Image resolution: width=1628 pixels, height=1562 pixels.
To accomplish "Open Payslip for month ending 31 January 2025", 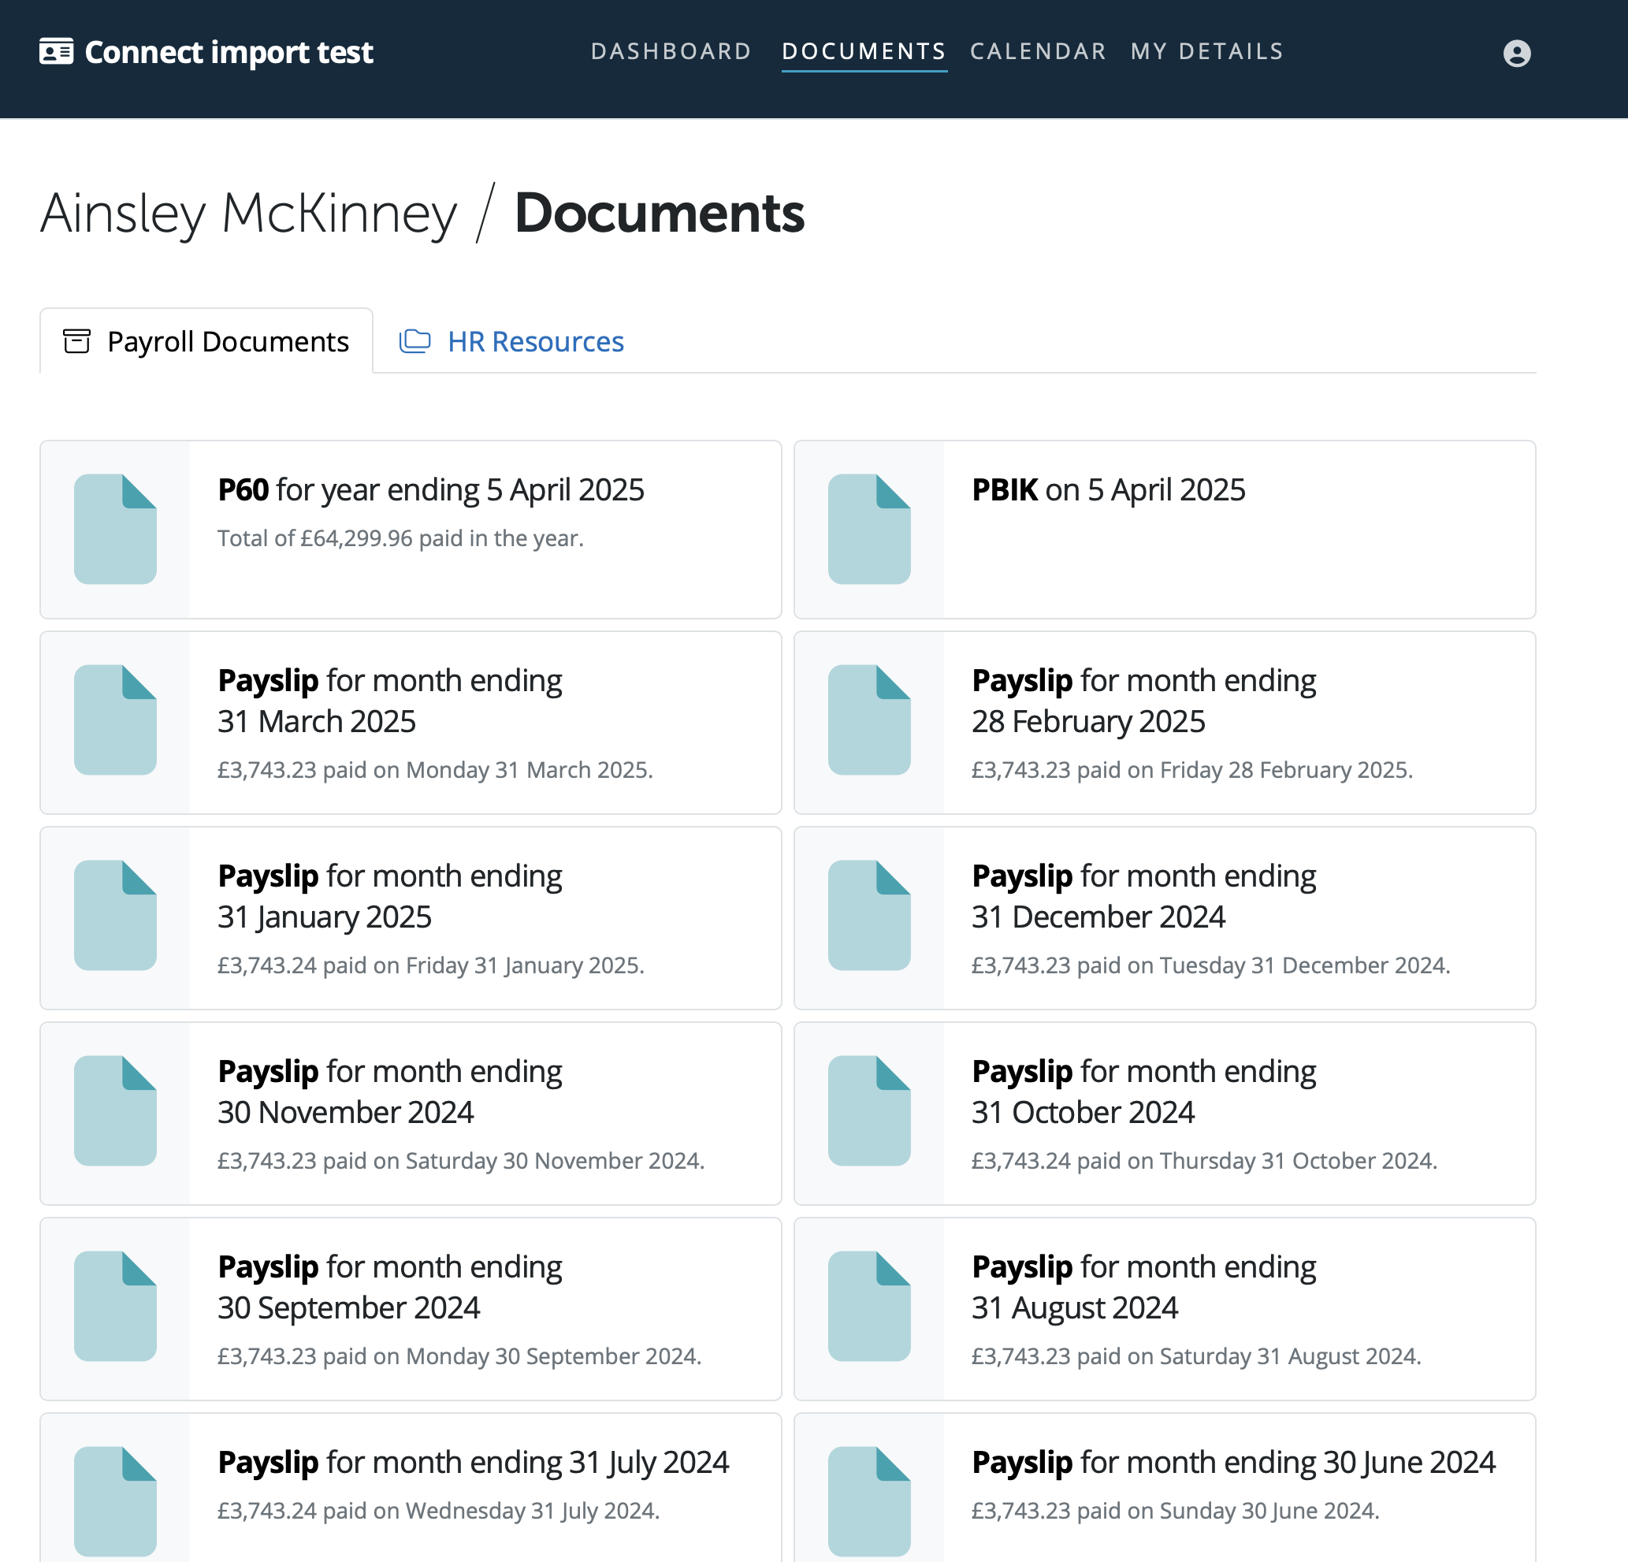I will (389, 895).
